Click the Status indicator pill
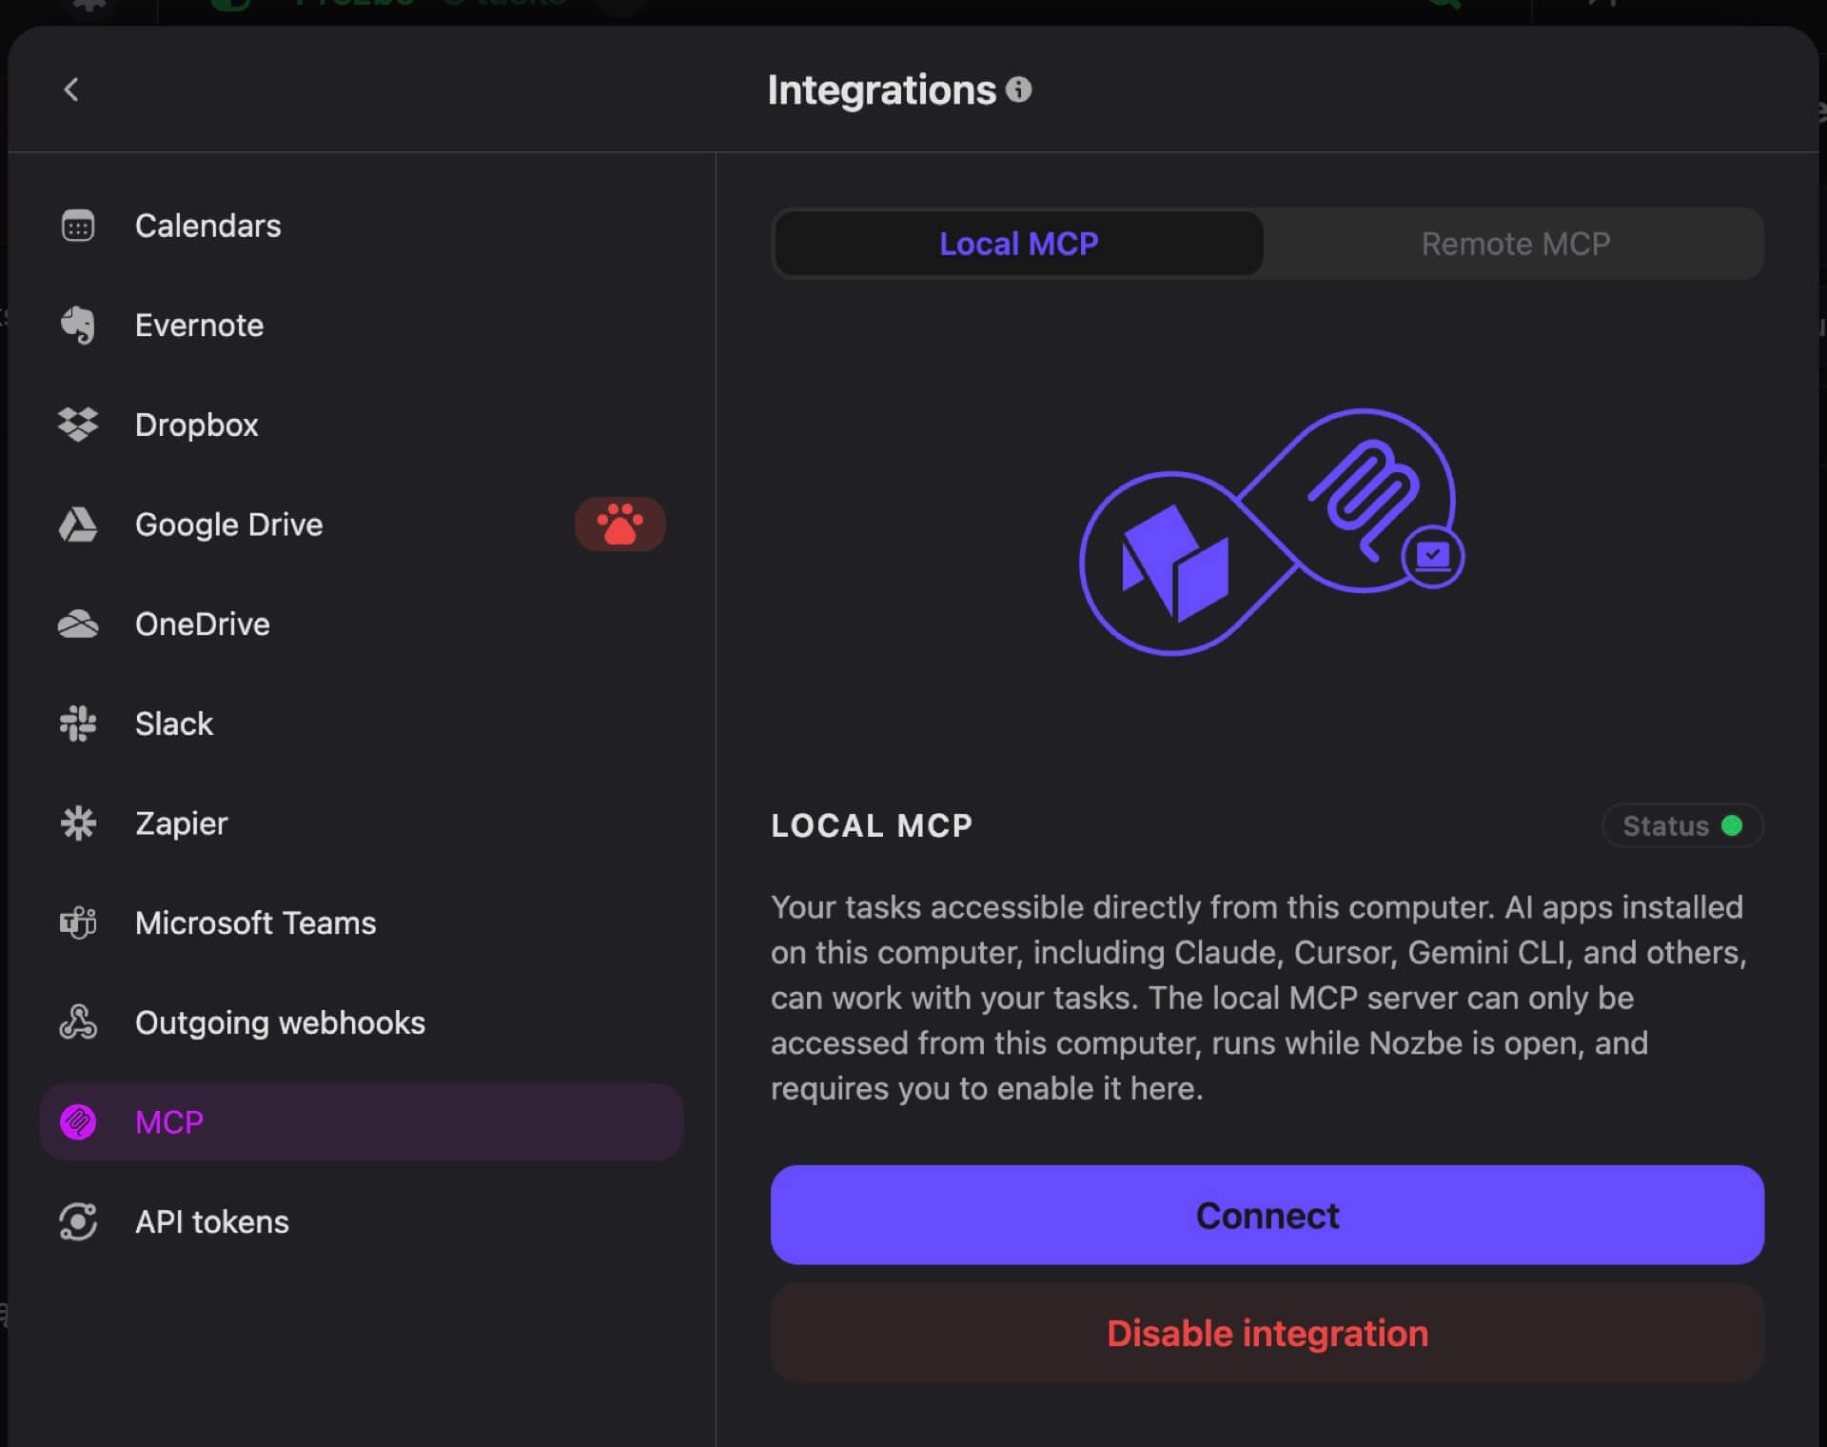 1682,825
